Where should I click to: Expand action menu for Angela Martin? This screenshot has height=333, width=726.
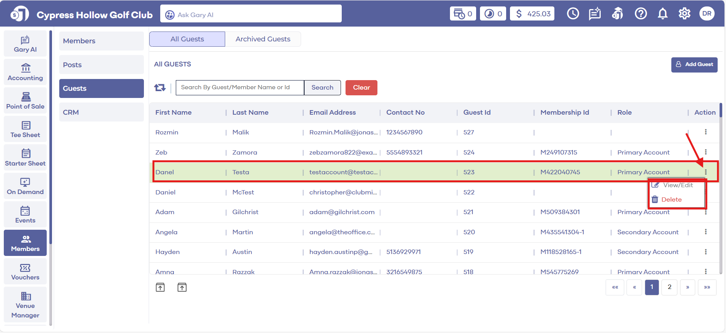705,232
